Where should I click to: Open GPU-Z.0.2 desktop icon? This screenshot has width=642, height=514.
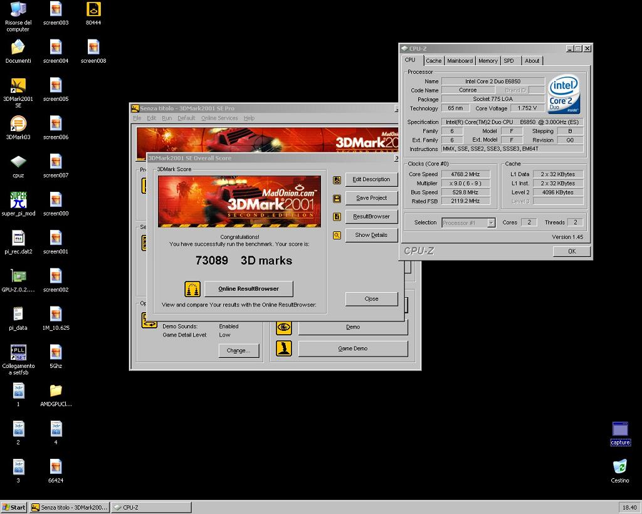click(x=18, y=280)
